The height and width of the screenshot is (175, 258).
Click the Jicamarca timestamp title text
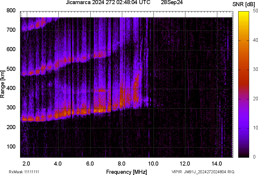coord(108,3)
